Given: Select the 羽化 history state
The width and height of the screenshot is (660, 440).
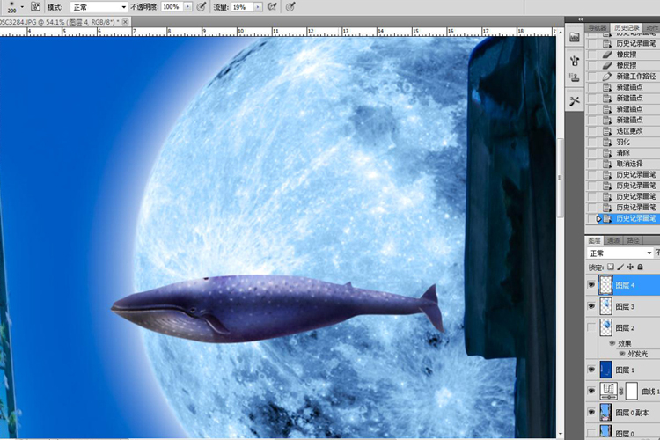Looking at the screenshot, I should click(x=623, y=142).
